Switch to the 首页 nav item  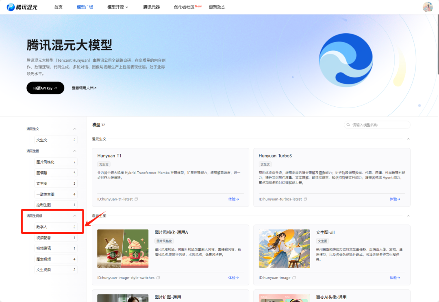tap(58, 7)
